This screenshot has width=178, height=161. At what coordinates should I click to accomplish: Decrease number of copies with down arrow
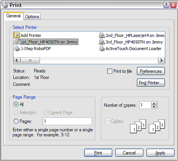click(x=154, y=107)
